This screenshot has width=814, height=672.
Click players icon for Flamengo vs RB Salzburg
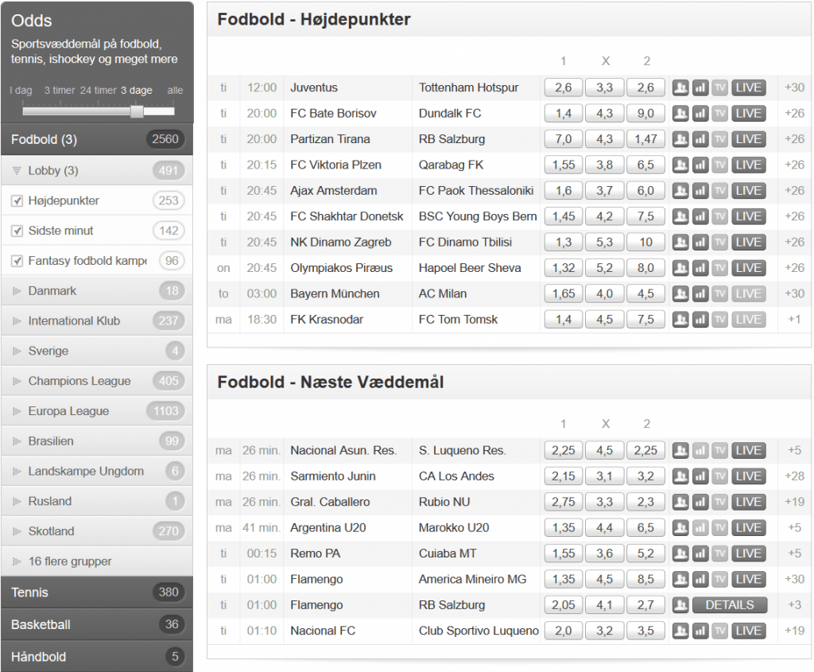point(680,605)
